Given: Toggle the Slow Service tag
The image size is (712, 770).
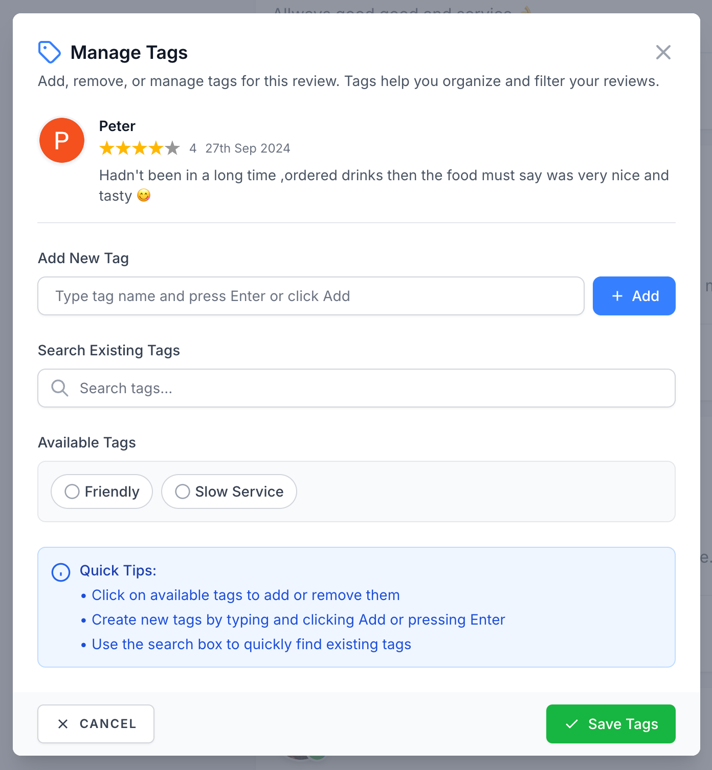Looking at the screenshot, I should 229,491.
